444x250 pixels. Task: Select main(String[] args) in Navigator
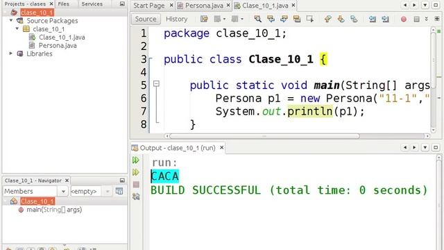click(54, 210)
